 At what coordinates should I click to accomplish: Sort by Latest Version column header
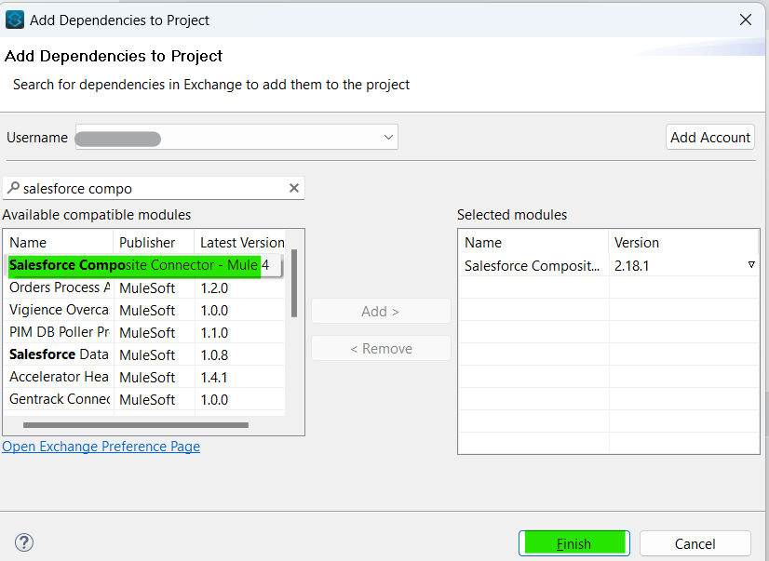(241, 242)
